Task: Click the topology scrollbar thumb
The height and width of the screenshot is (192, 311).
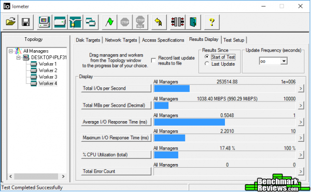Action: click(36, 176)
